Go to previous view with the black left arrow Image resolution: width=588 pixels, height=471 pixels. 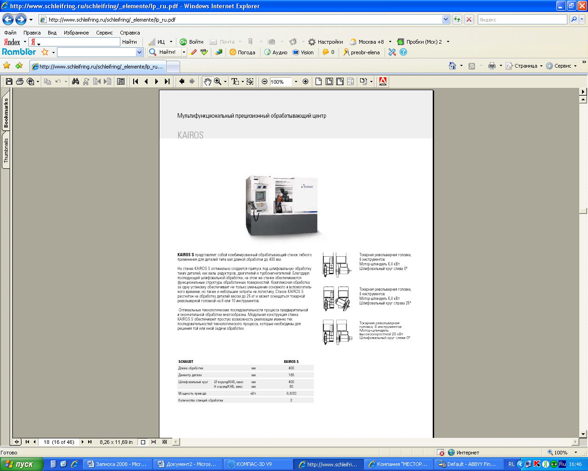click(x=182, y=81)
